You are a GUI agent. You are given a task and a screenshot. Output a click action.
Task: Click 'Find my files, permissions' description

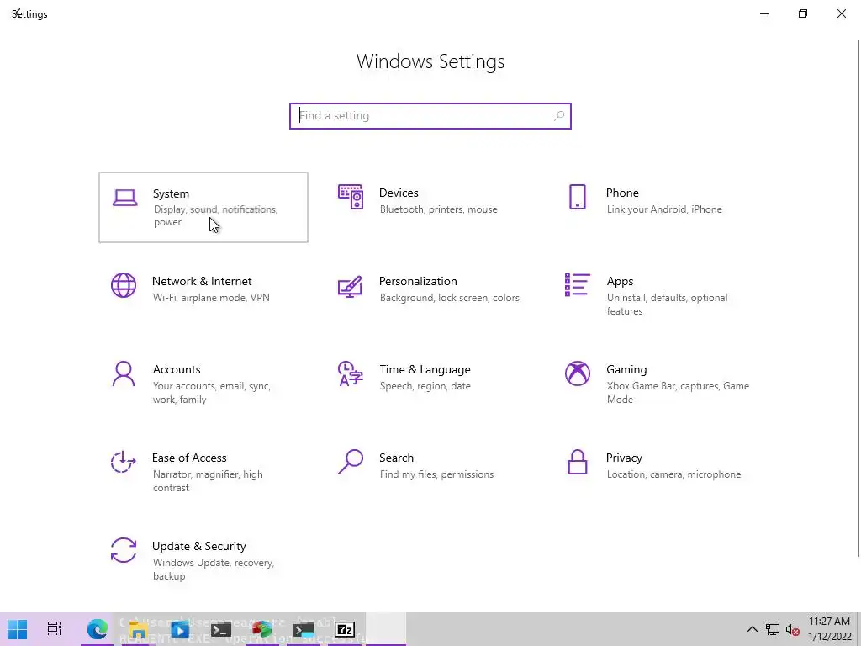tap(436, 474)
